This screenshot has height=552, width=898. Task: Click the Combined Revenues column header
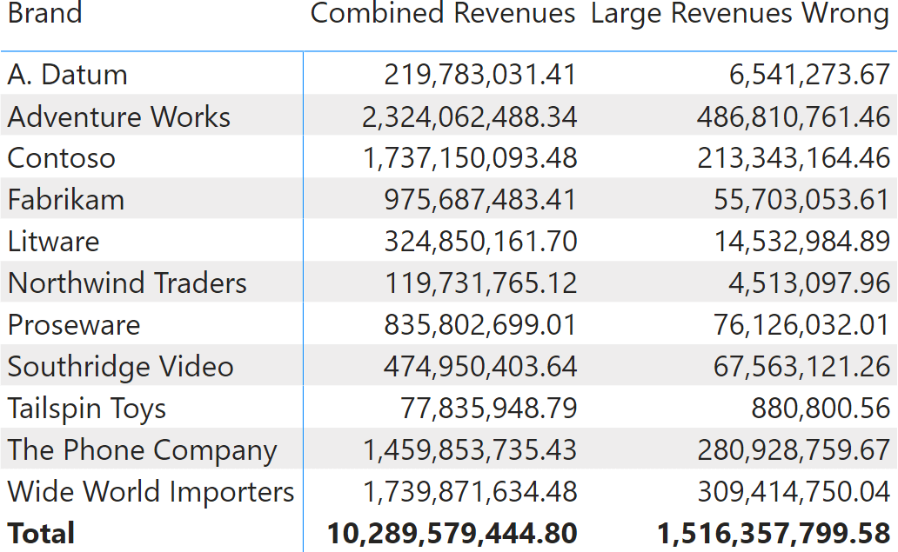[443, 12]
